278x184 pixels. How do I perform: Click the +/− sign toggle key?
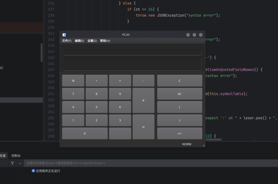tap(180, 134)
